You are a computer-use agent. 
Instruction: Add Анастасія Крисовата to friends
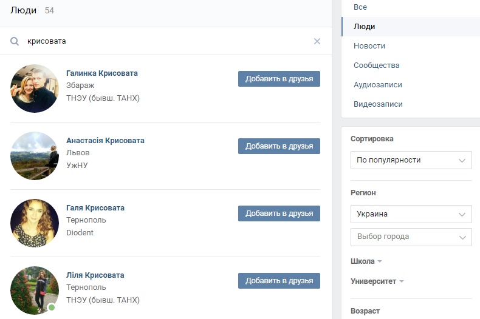click(279, 146)
